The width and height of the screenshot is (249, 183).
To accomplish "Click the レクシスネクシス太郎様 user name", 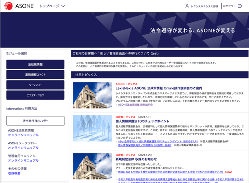I will [204, 6].
